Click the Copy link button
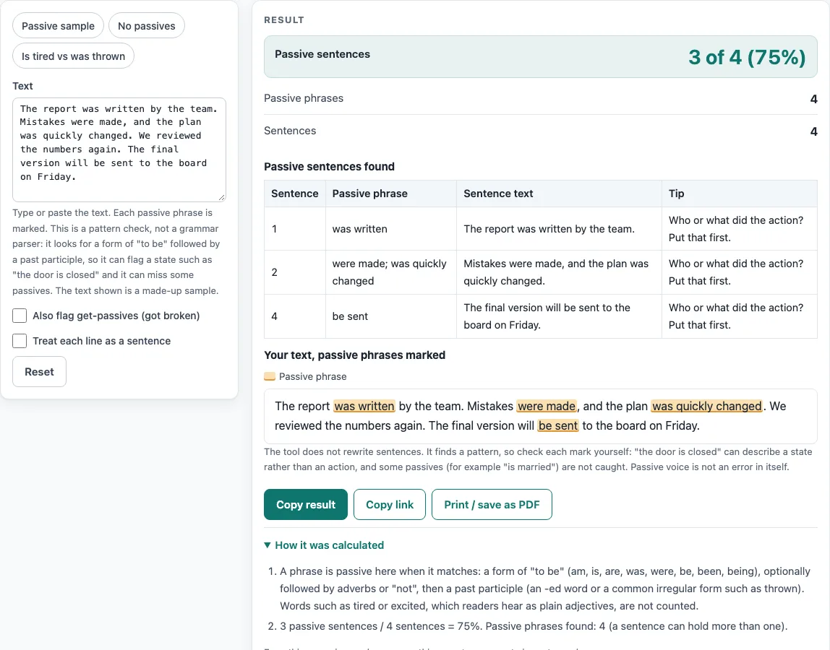The width and height of the screenshot is (830, 650). click(390, 505)
